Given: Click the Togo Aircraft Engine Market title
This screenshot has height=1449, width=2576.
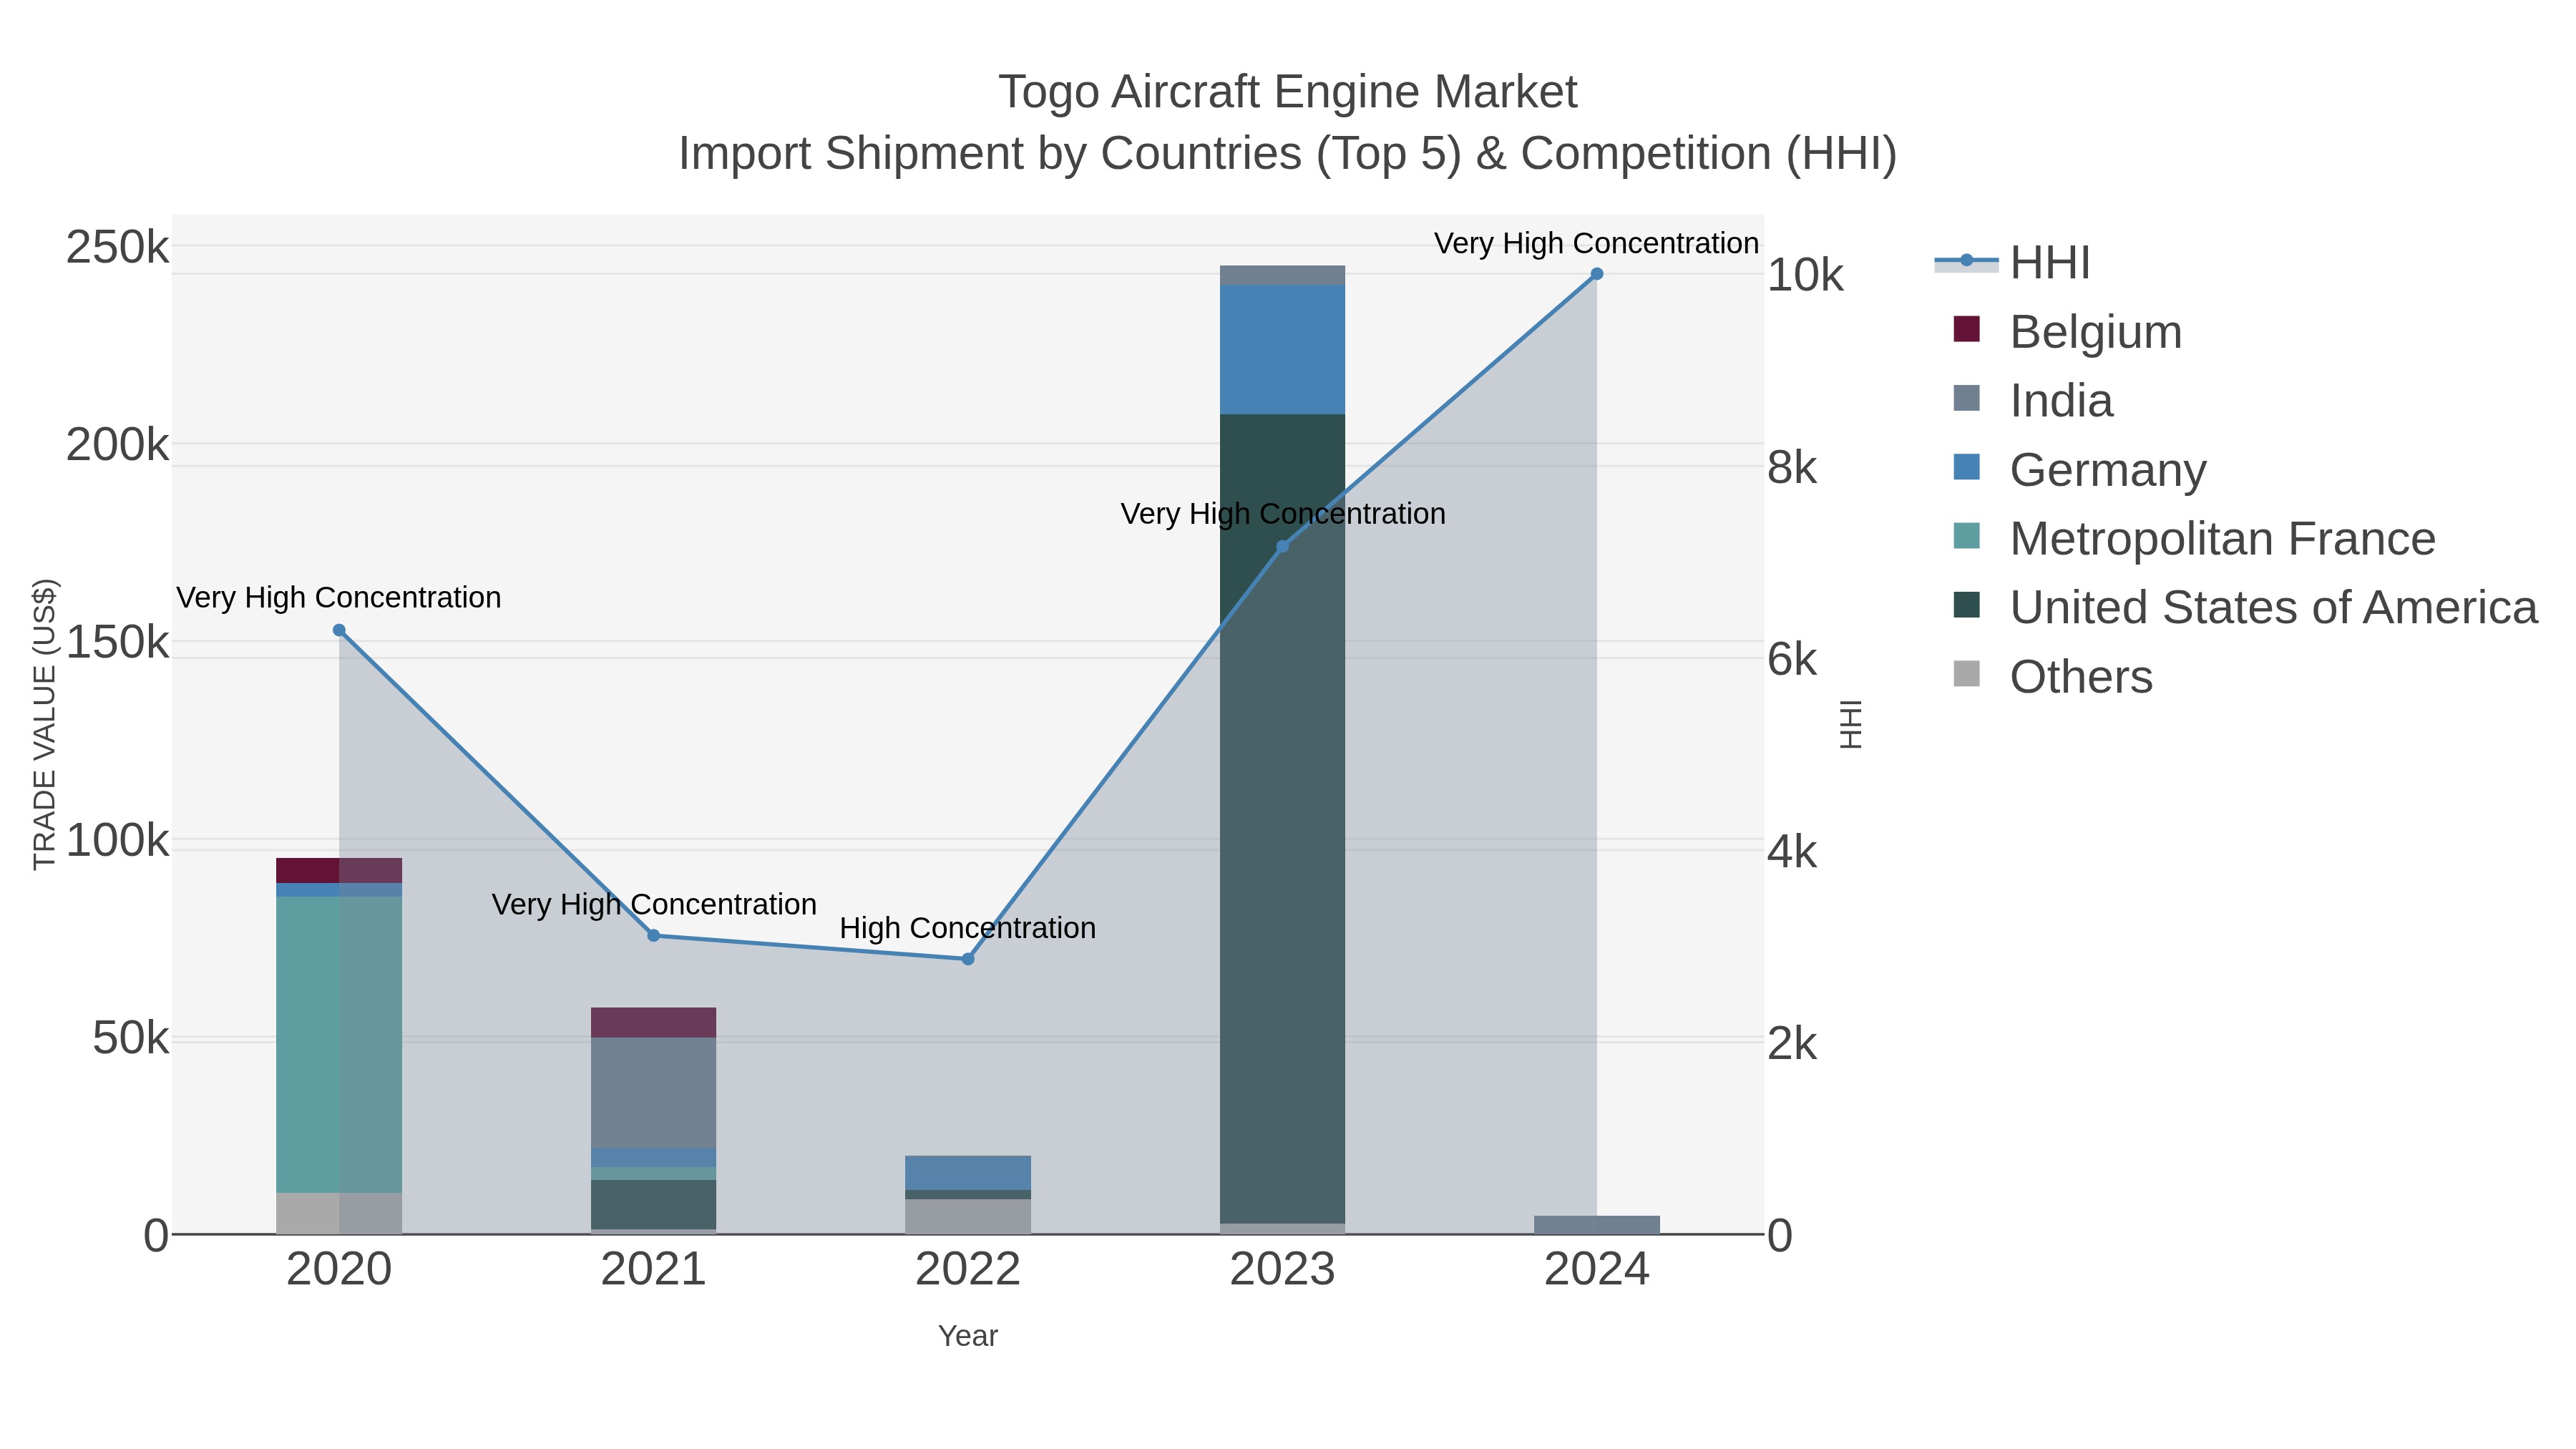Looking at the screenshot, I should click(1288, 92).
